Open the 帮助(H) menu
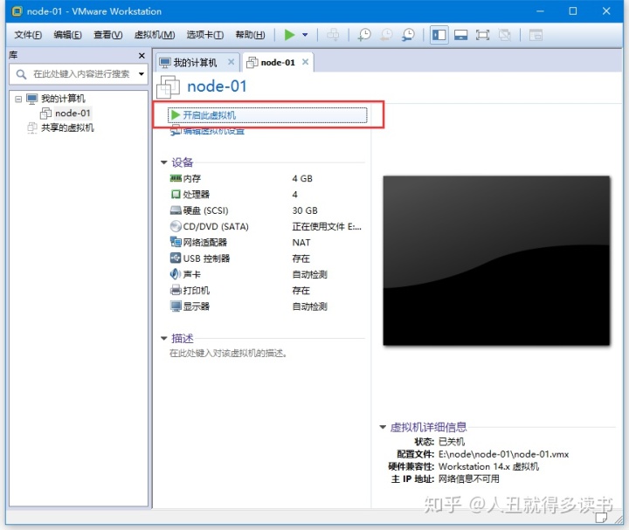629x530 pixels. point(250,35)
